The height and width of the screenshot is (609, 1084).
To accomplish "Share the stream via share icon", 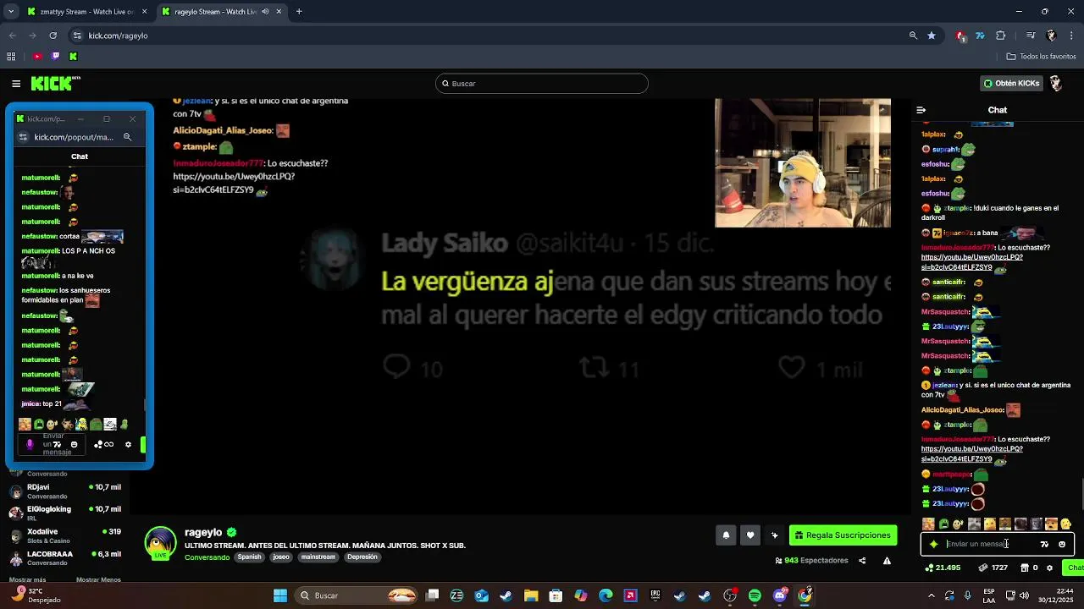I will 862,560.
